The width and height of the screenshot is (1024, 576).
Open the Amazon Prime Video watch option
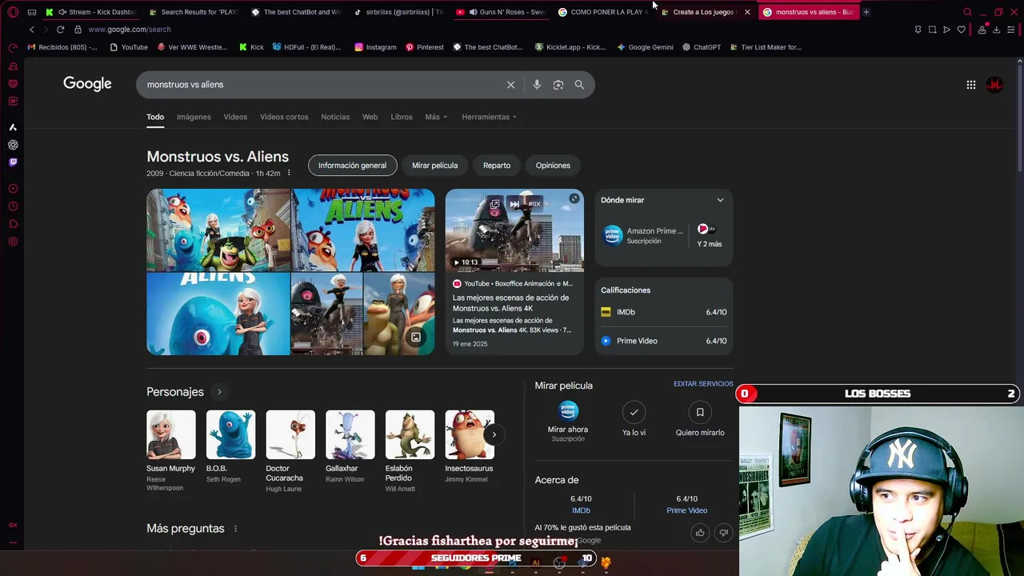coord(644,235)
